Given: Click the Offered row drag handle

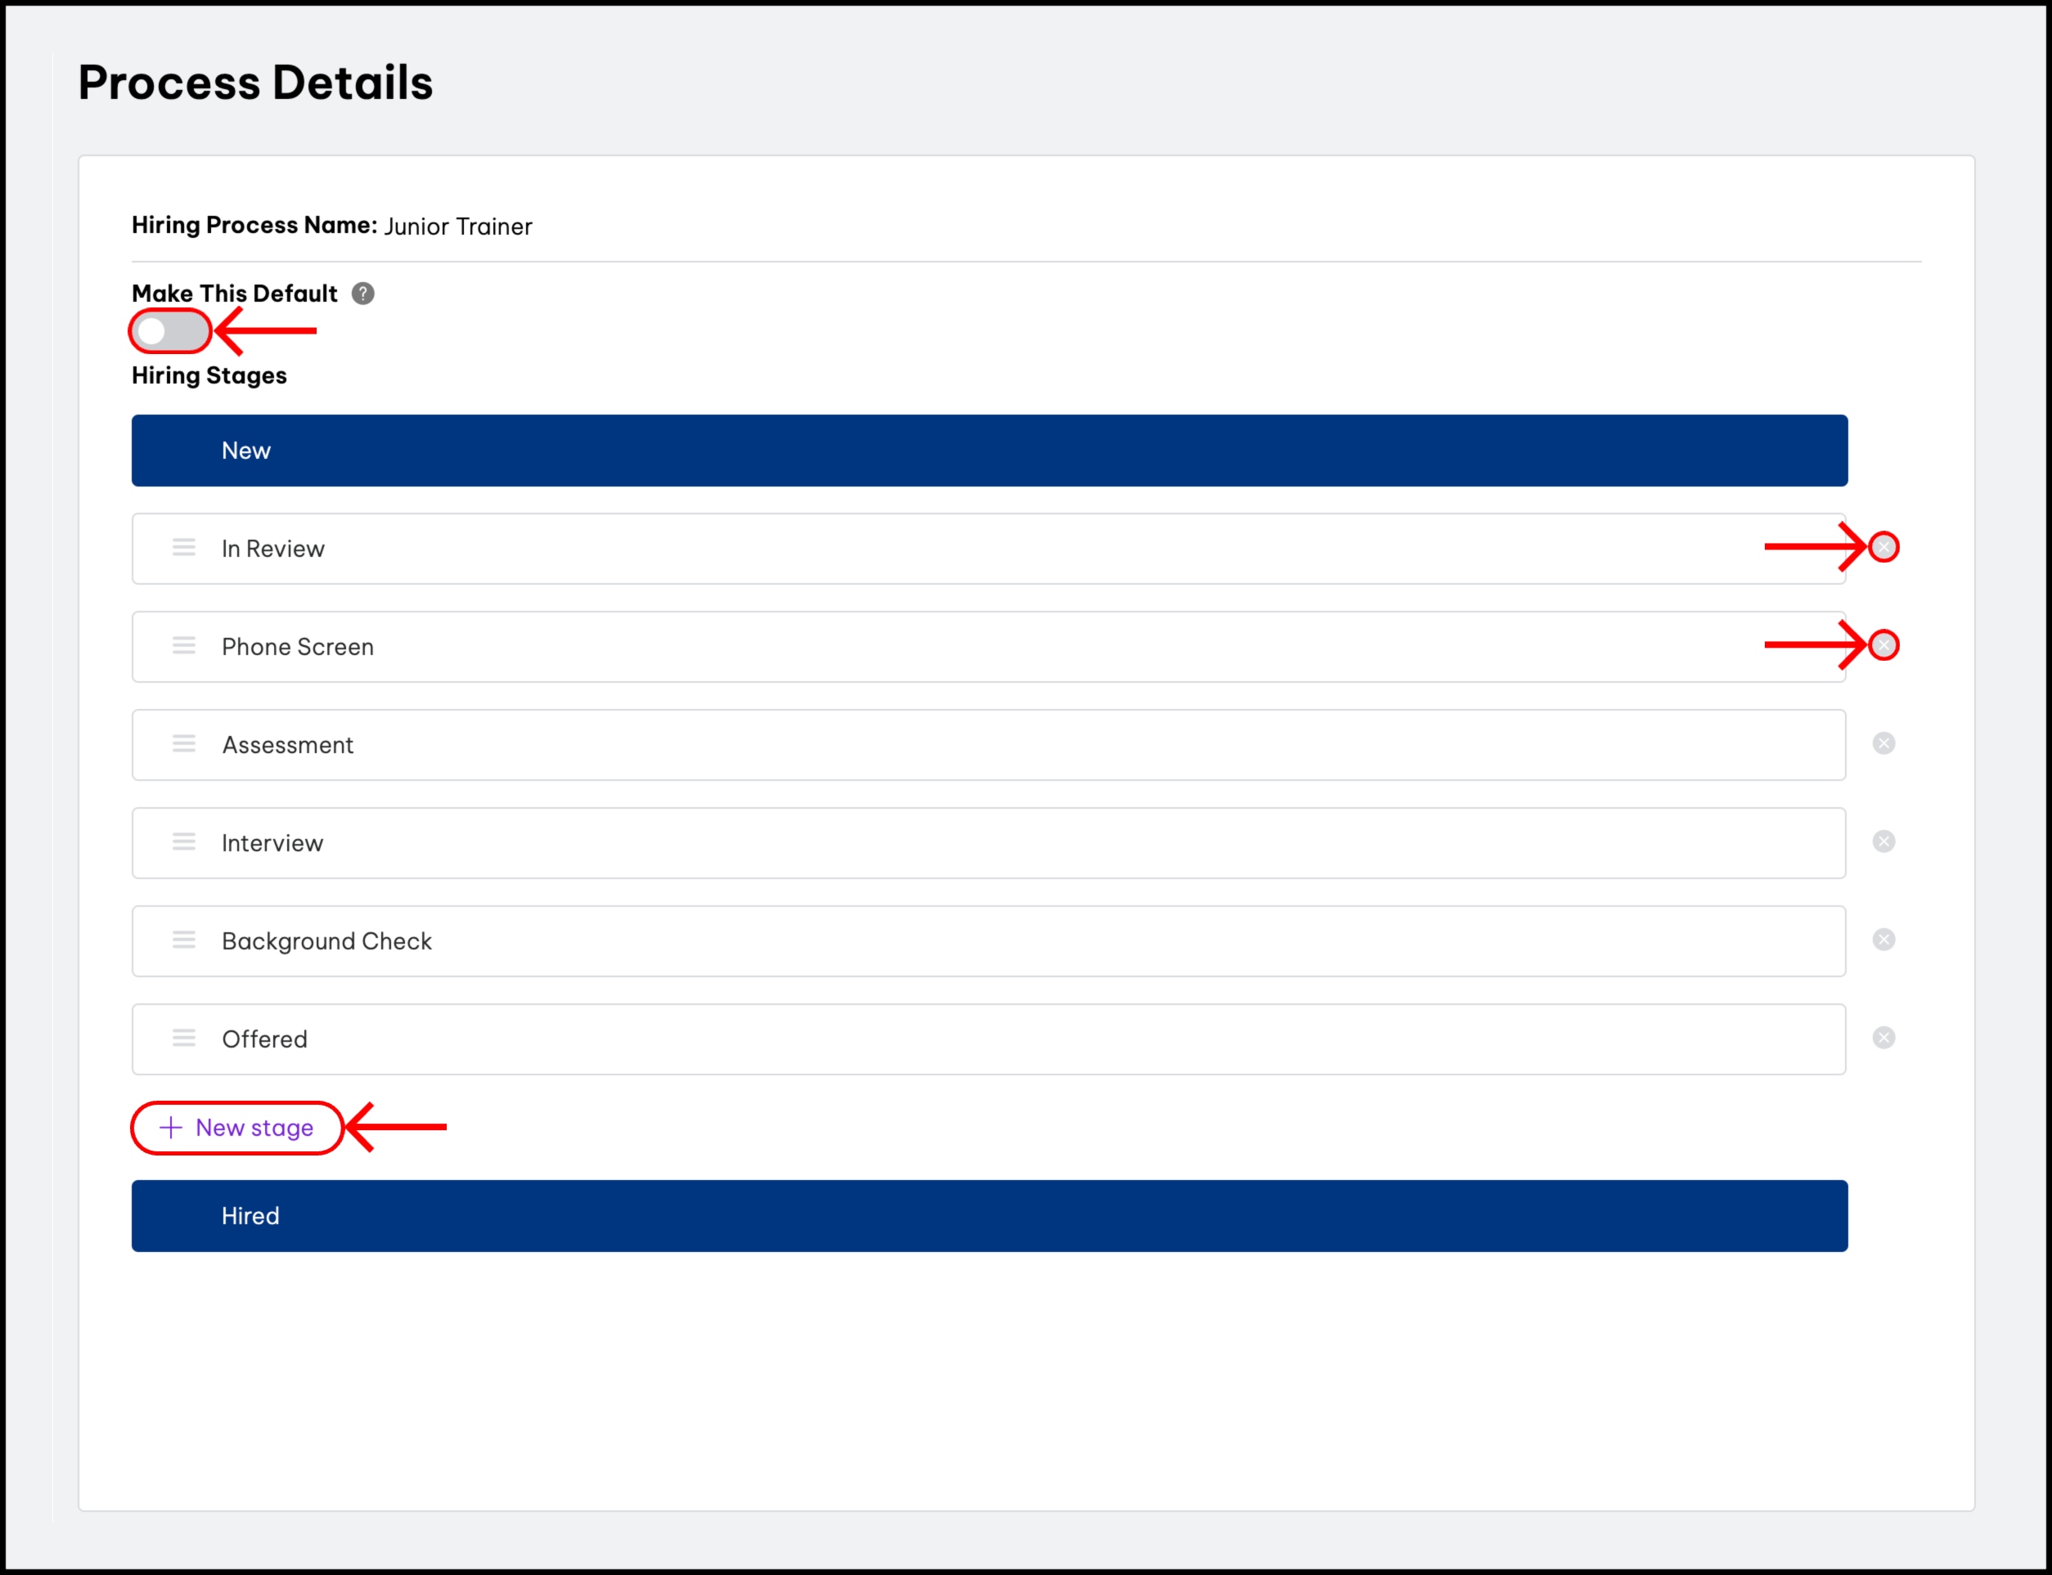Looking at the screenshot, I should pos(184,1038).
